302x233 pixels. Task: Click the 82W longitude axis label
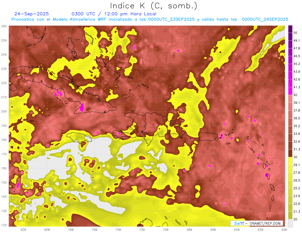point(23,229)
